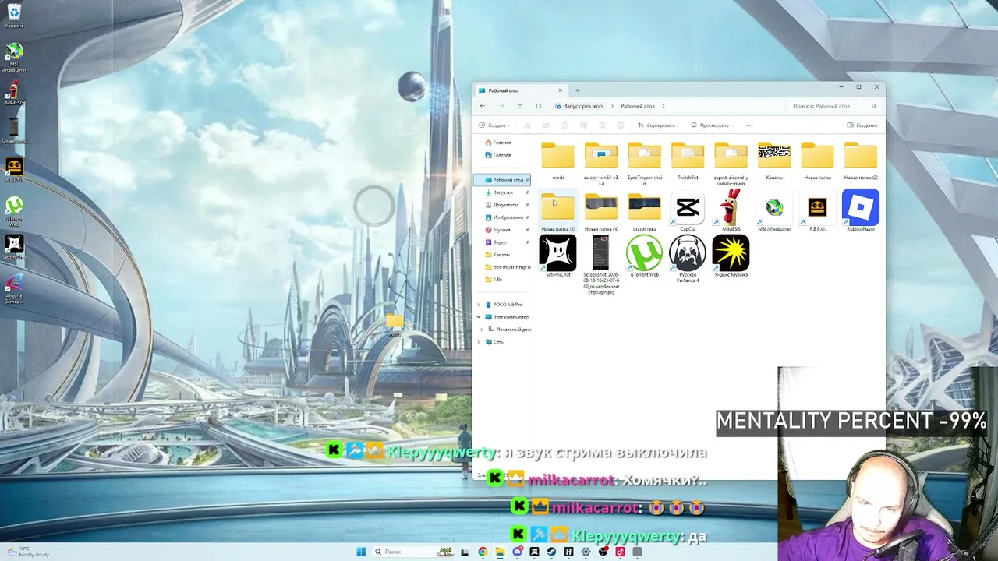Open the weather widget on the taskbar

click(x=27, y=552)
